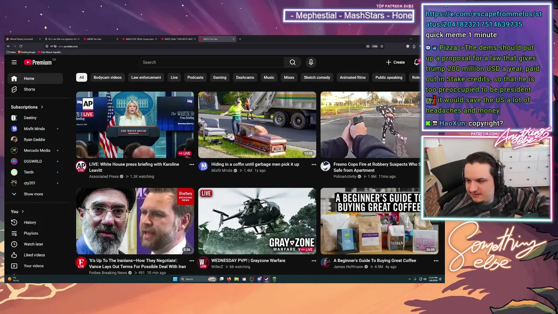Open the Vance Iran deal video thumbnail

pyautogui.click(x=135, y=221)
